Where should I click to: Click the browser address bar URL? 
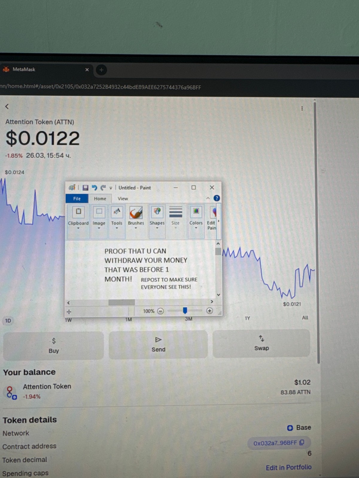click(x=101, y=87)
